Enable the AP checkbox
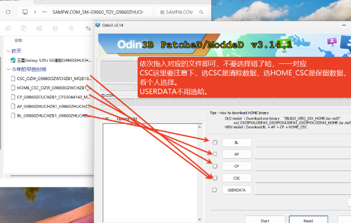 pyautogui.click(x=215, y=154)
